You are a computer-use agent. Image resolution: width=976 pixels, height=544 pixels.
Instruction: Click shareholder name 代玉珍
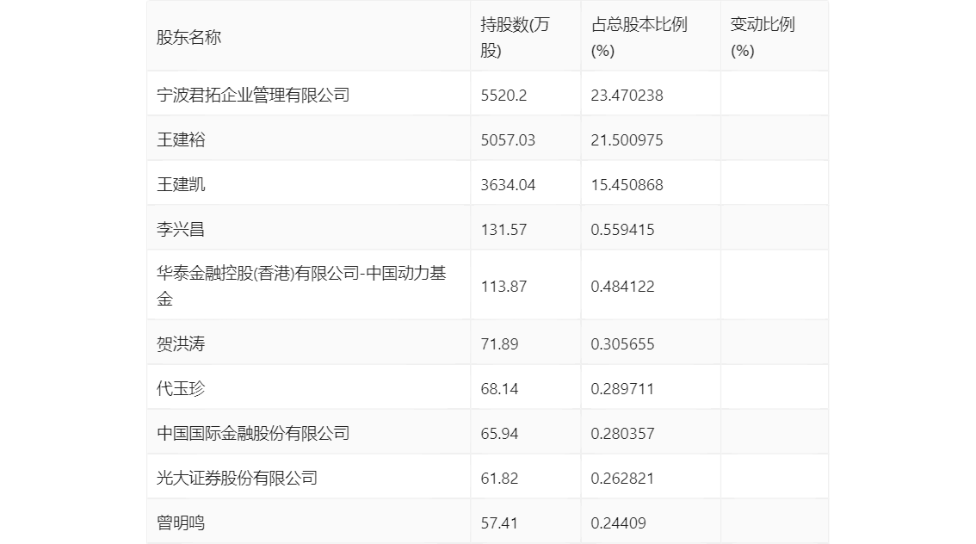[181, 388]
